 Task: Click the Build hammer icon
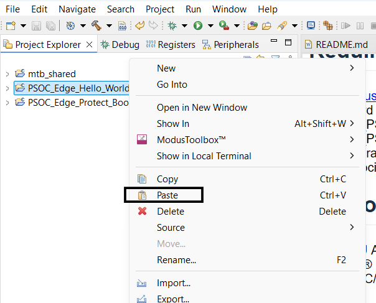(x=96, y=26)
